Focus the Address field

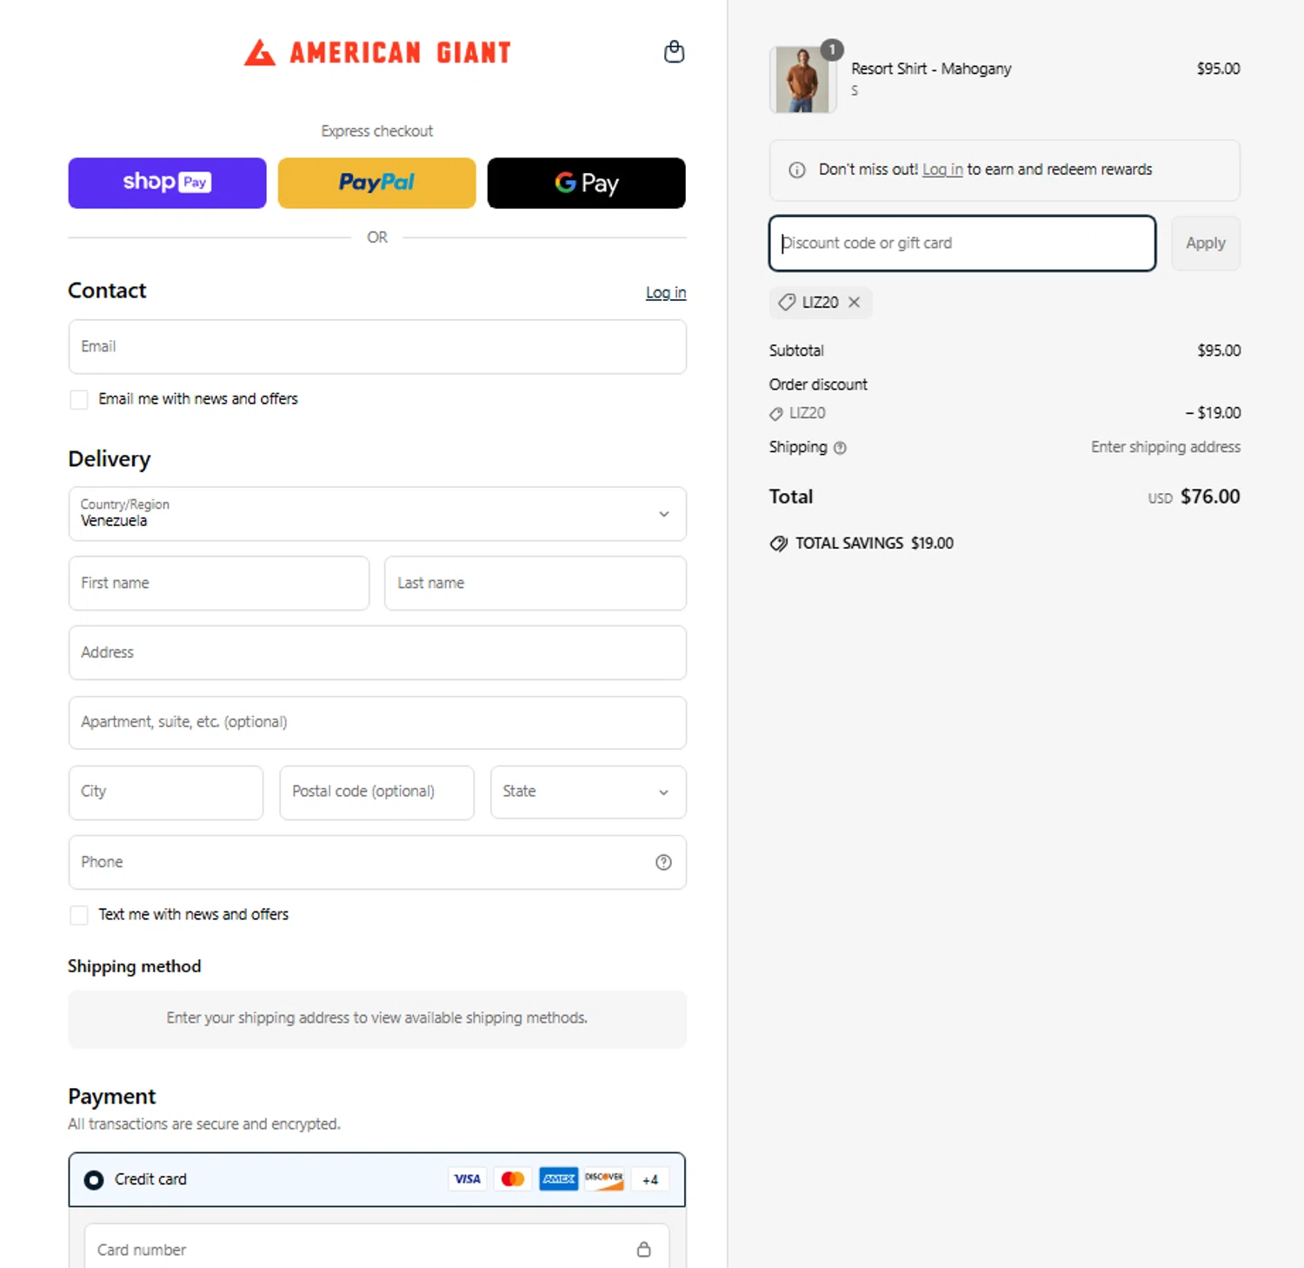[x=377, y=653]
